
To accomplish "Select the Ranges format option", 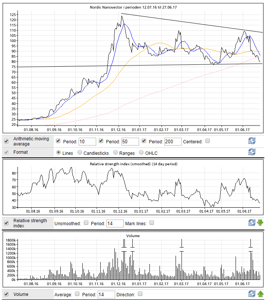I will pyautogui.click(x=116, y=153).
